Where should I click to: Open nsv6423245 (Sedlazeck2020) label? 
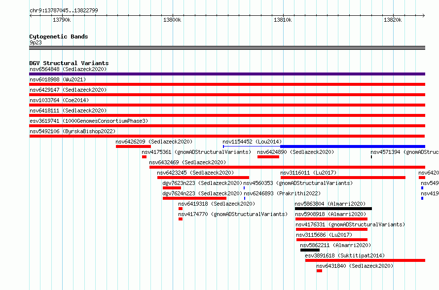195,173
